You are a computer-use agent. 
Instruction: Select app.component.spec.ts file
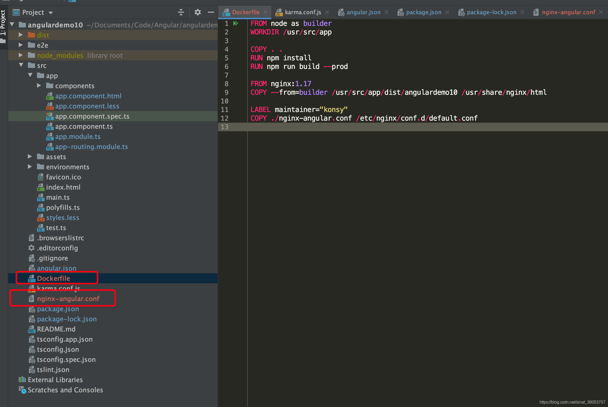coord(113,116)
